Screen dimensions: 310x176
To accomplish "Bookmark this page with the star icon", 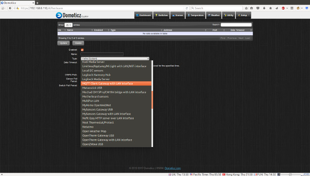I will pyautogui.click(x=246, y=8).
